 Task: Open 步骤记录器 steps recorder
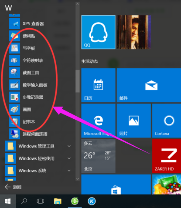coord(39,97)
